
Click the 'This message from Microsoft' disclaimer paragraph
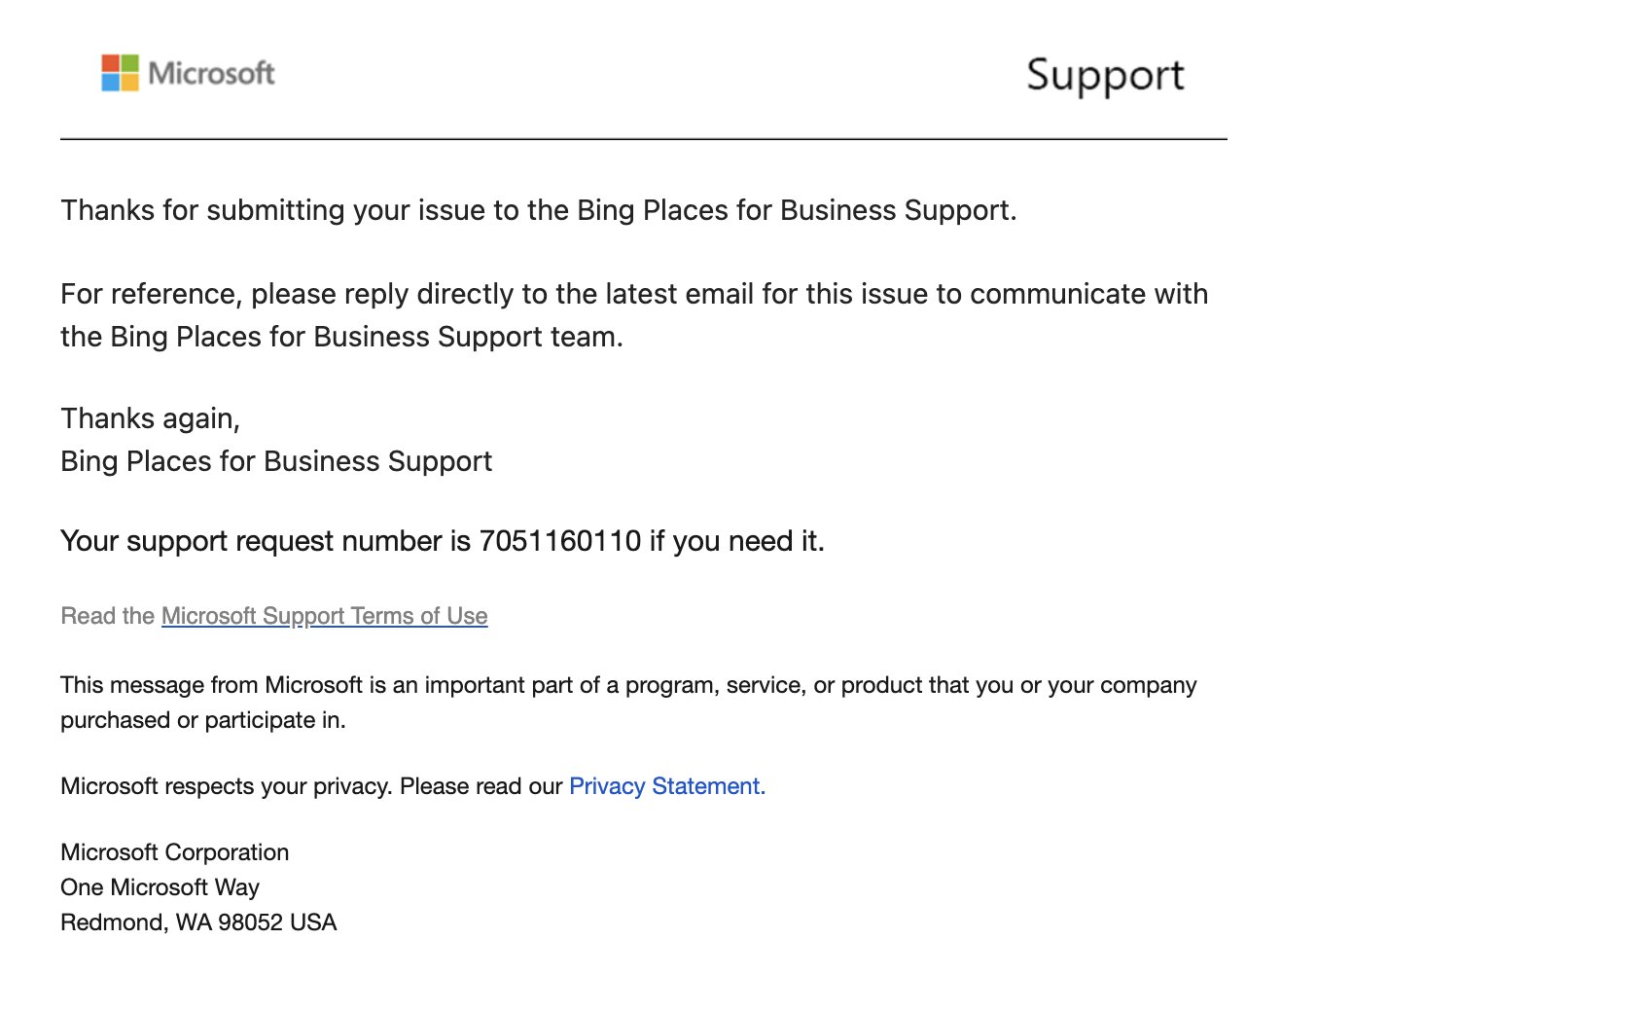pyautogui.click(x=628, y=703)
